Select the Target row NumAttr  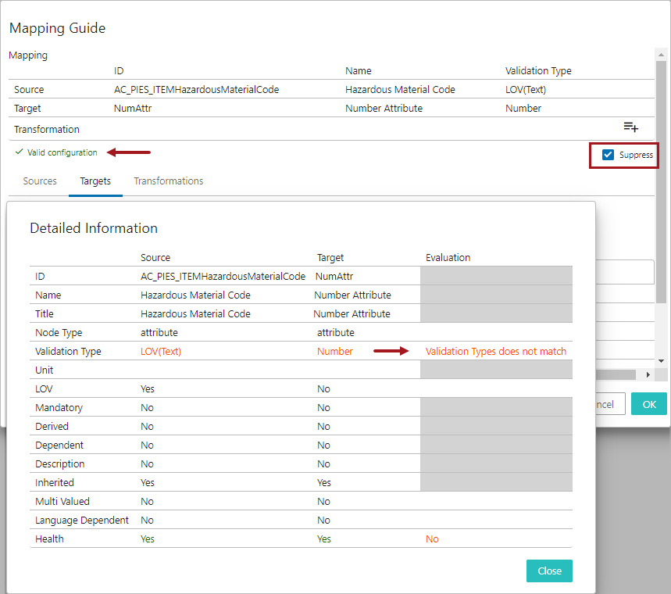pyautogui.click(x=133, y=109)
